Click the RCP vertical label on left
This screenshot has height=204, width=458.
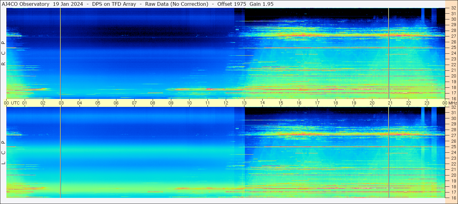click(x=3, y=53)
